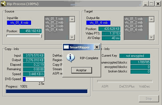Maximize the Rip-Process window
162x105 pixels.
152,4
